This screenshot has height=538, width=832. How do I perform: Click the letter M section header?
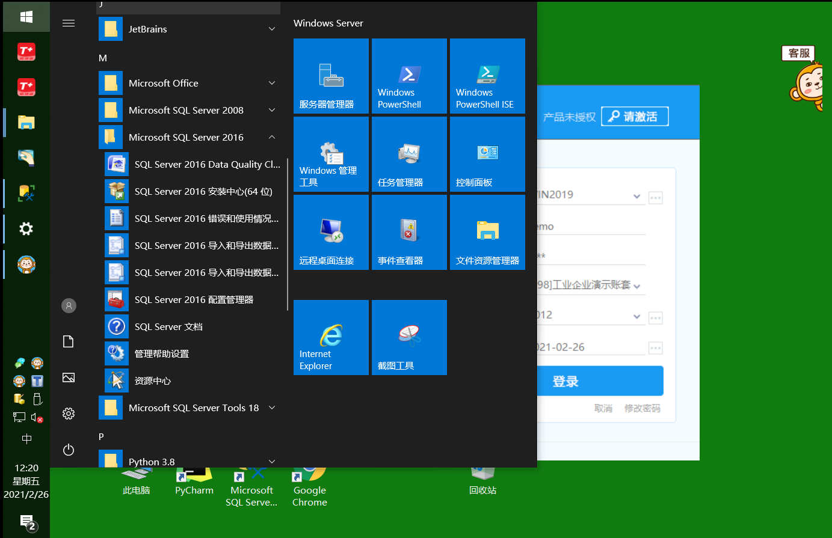pos(103,58)
